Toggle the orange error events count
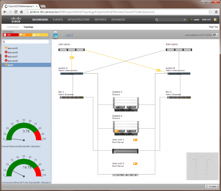This screenshot has width=221, height=191. pos(25,35)
